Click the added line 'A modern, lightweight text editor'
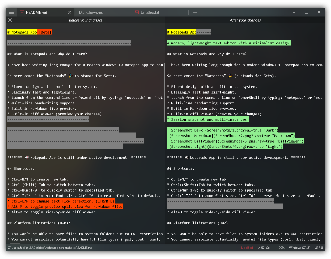 (x=229, y=43)
